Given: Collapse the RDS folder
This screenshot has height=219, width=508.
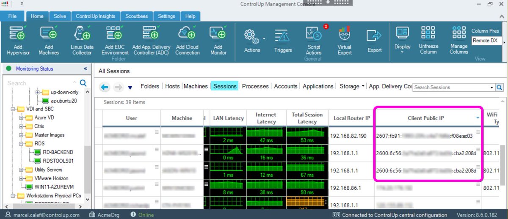Looking at the screenshot, I should (21, 143).
